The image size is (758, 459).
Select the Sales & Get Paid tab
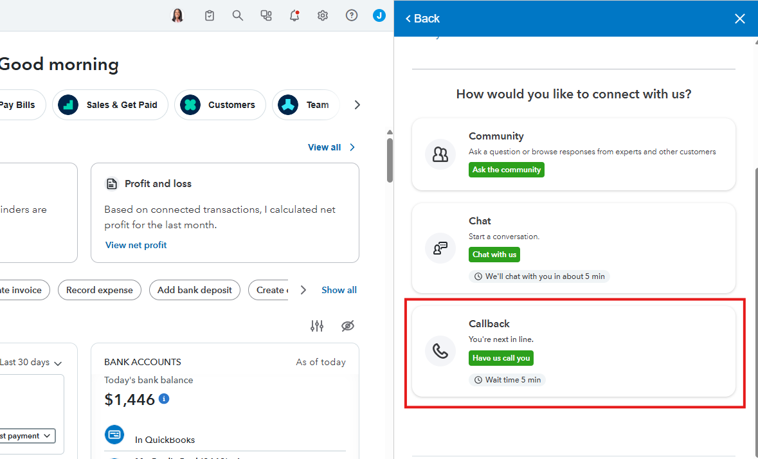113,105
